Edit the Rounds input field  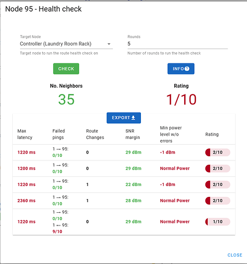[x=177, y=44]
